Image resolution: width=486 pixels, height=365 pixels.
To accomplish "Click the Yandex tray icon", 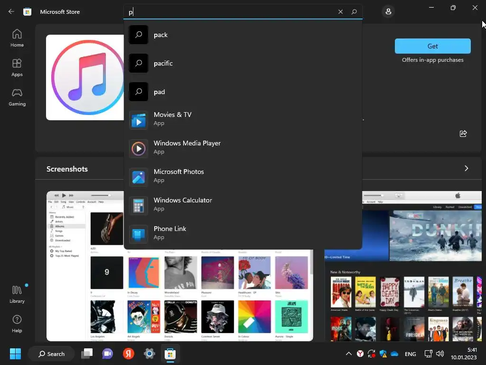I will click(360, 354).
